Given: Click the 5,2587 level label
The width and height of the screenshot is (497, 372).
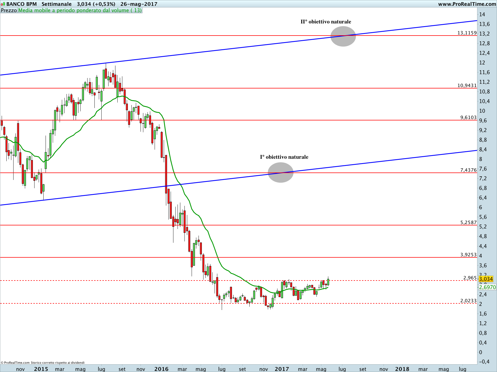Looking at the screenshot, I should [468, 222].
